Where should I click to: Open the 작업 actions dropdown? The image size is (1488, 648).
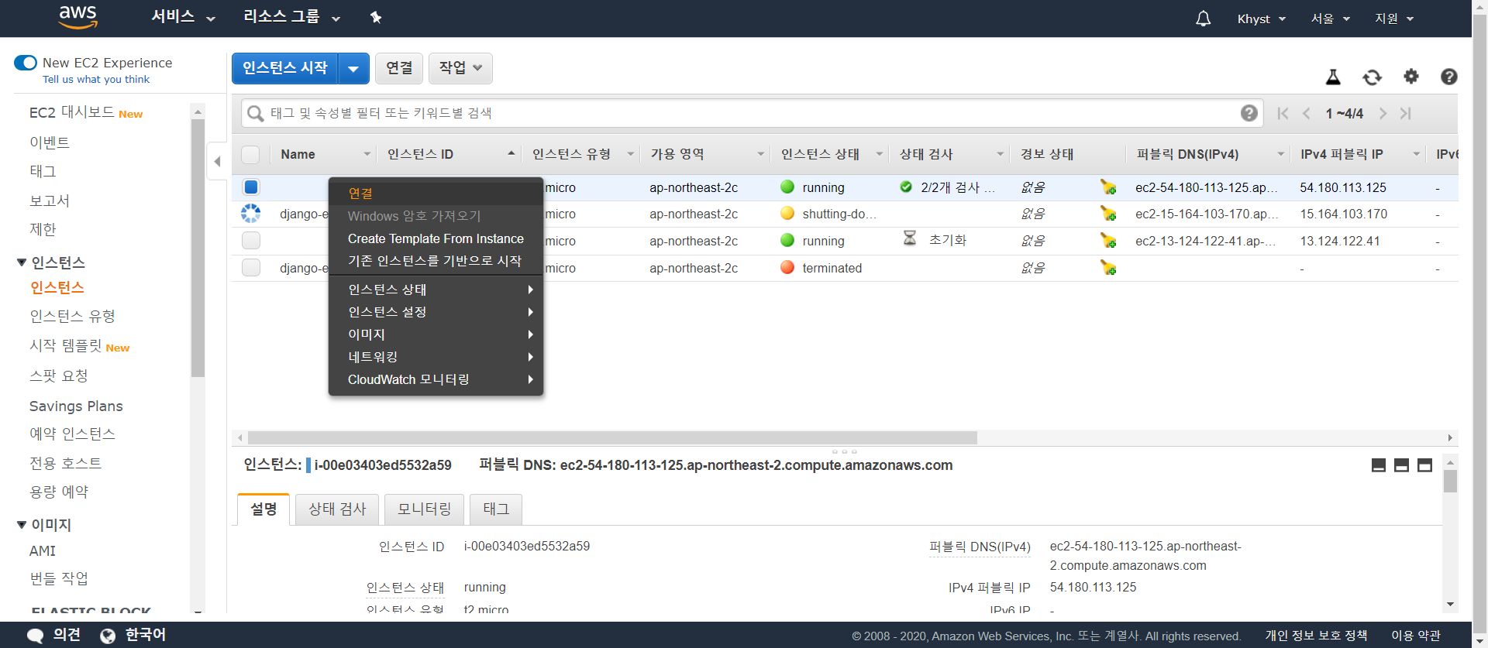pos(460,68)
